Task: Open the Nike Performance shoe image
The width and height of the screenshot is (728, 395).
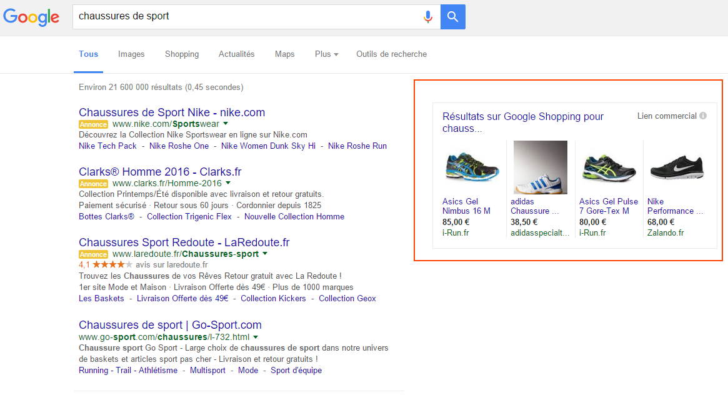Action: (677, 167)
